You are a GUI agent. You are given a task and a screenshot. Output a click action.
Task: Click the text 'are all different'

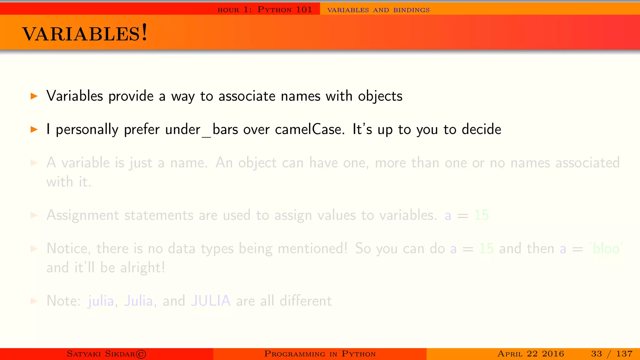tap(284, 301)
